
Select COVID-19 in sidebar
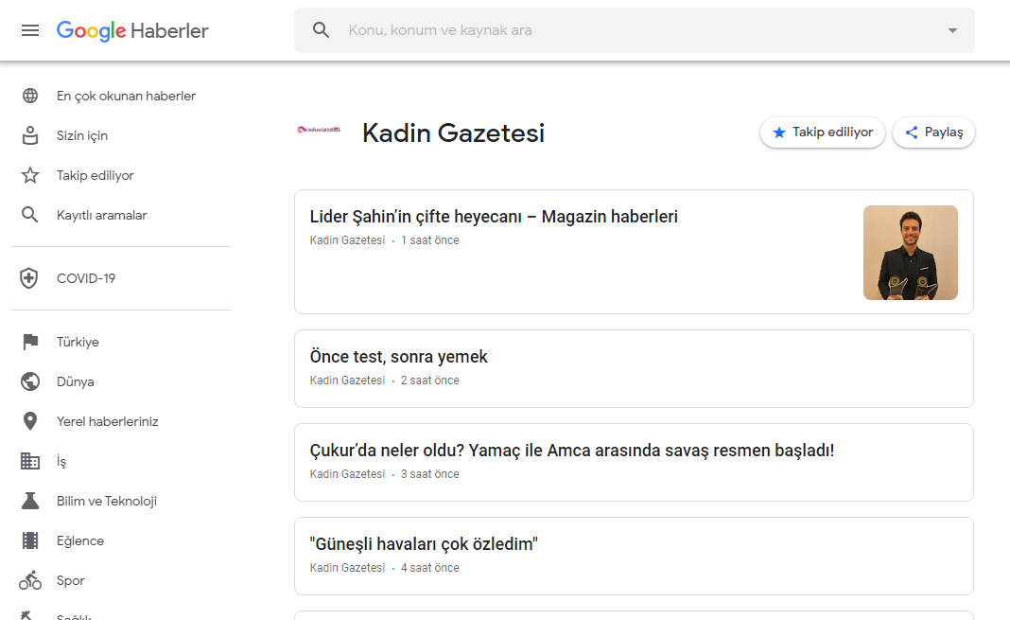[86, 278]
